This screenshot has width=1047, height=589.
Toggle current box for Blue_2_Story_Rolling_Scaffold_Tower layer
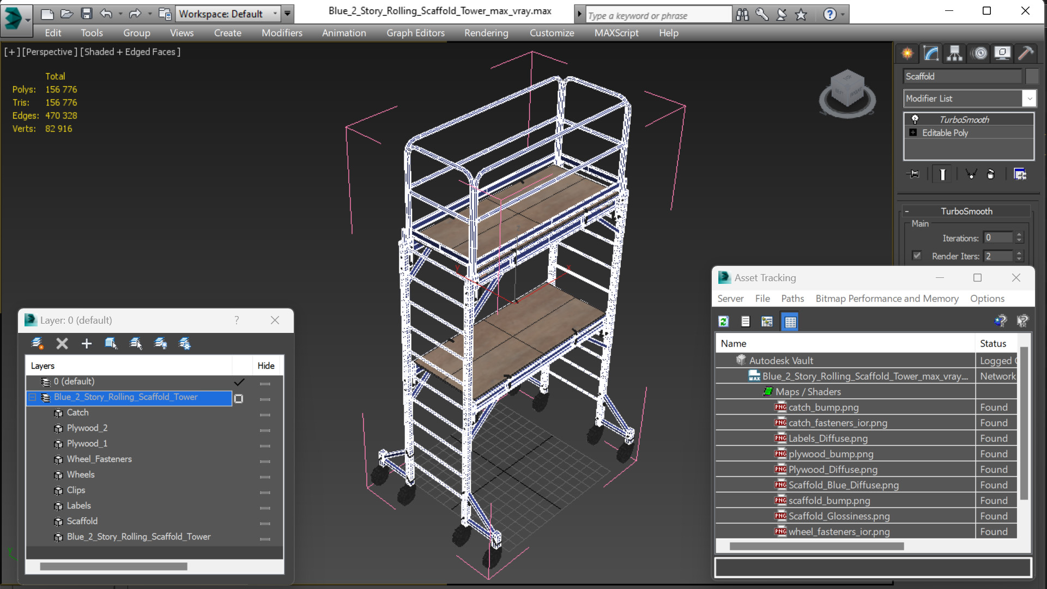[239, 398]
